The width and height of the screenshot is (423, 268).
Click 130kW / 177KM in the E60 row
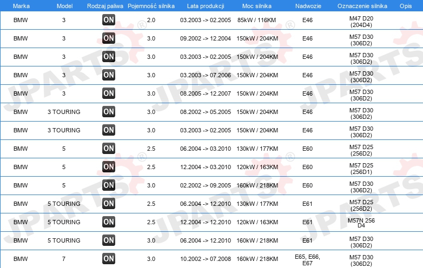coord(257,149)
